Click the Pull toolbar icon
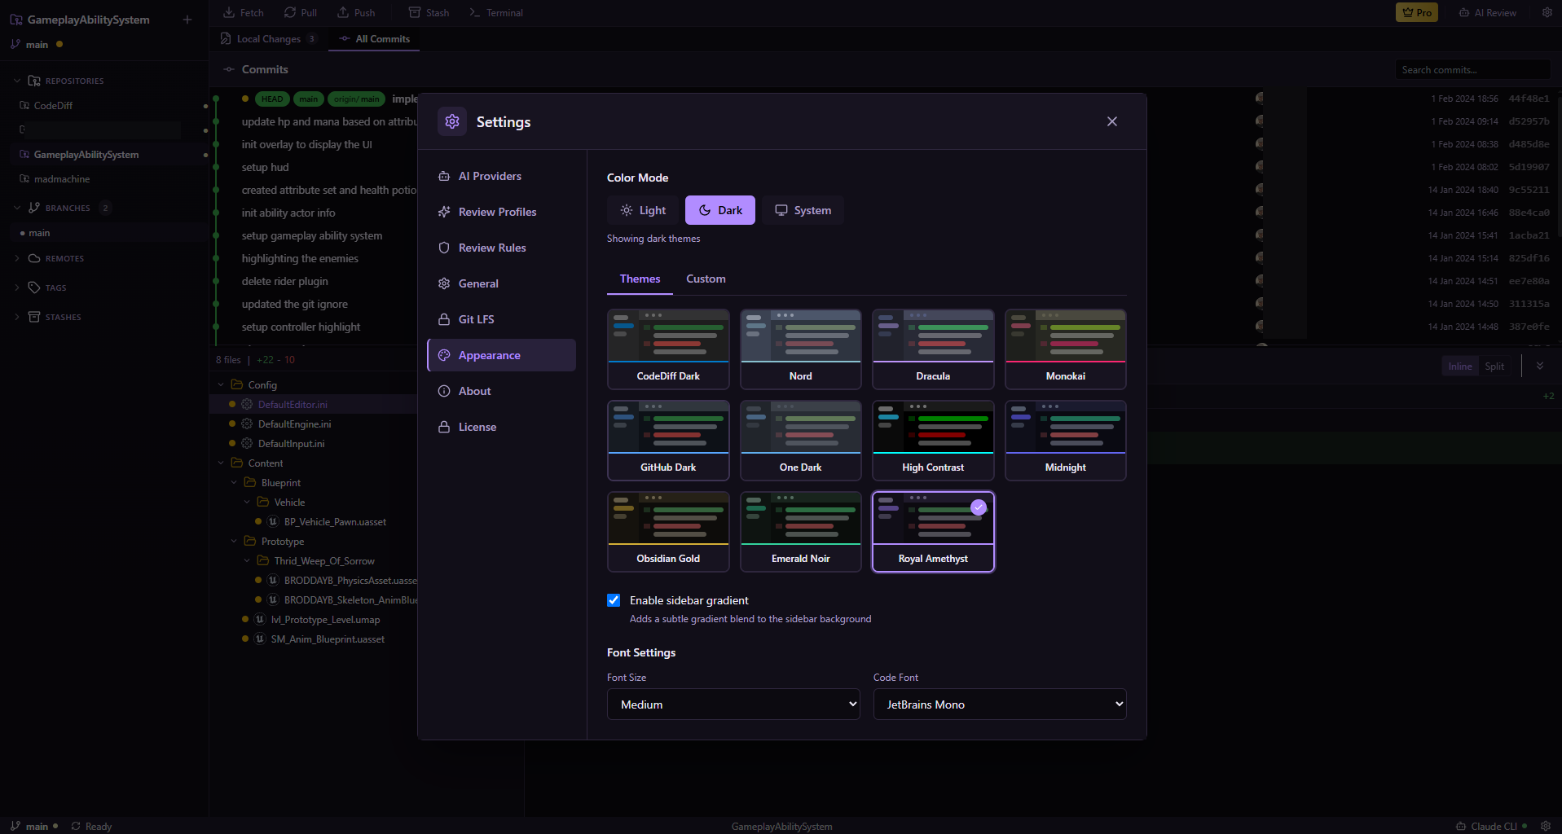Image resolution: width=1562 pixels, height=834 pixels. pos(290,12)
